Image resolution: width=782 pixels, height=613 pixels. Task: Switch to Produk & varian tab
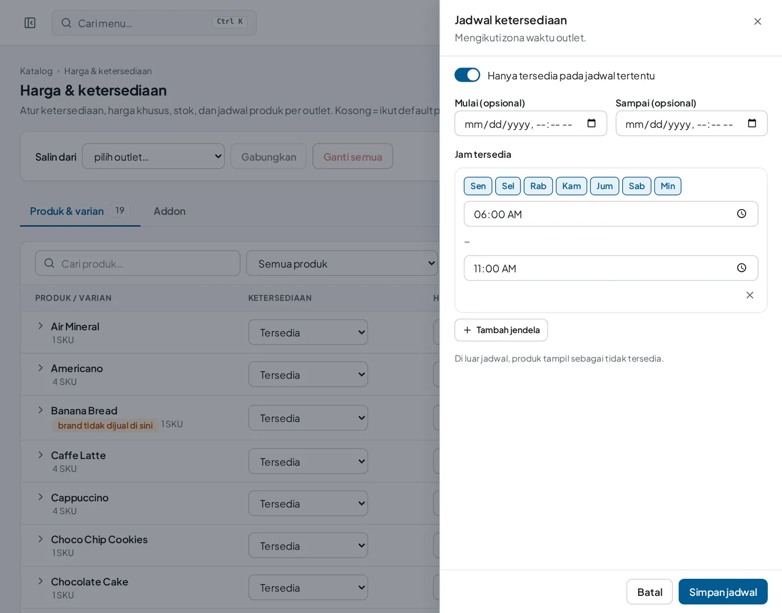pyautogui.click(x=80, y=211)
